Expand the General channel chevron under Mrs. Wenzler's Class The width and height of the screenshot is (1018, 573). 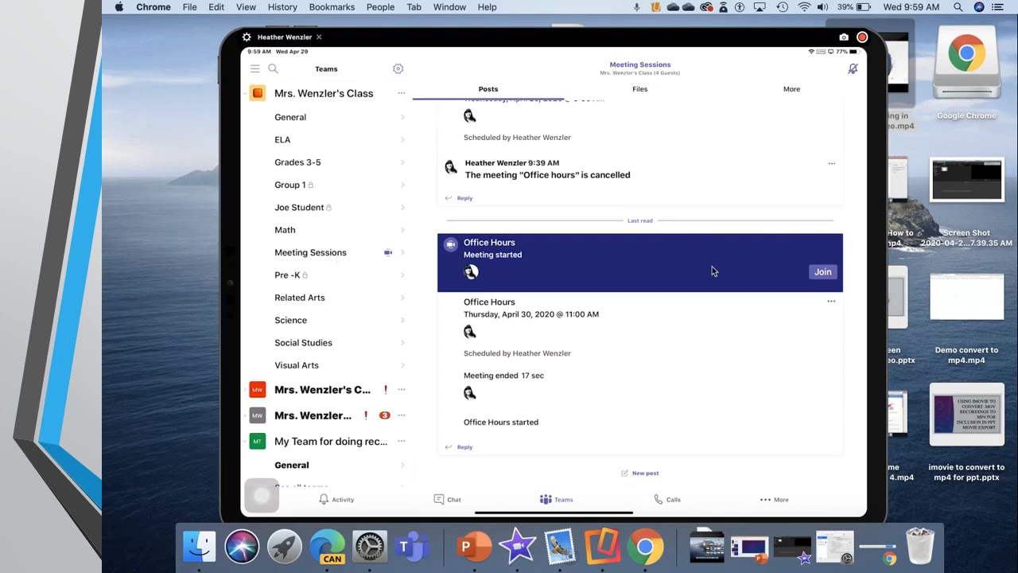(402, 117)
